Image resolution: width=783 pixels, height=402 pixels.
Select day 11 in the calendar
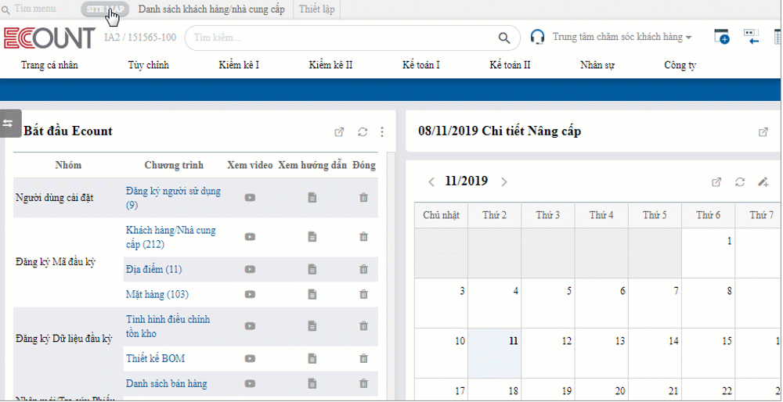click(x=494, y=354)
